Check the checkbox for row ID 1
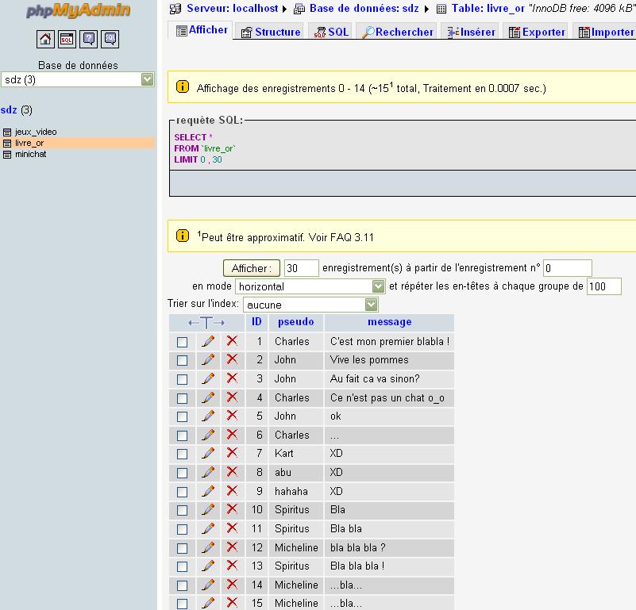 pyautogui.click(x=183, y=341)
